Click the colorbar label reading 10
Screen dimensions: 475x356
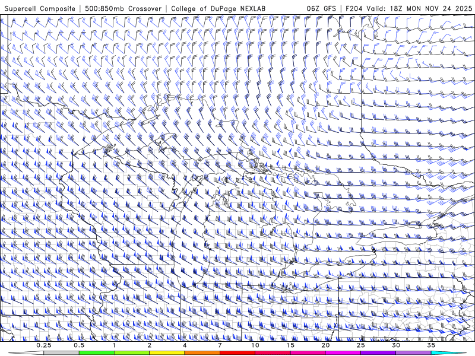(x=255, y=345)
